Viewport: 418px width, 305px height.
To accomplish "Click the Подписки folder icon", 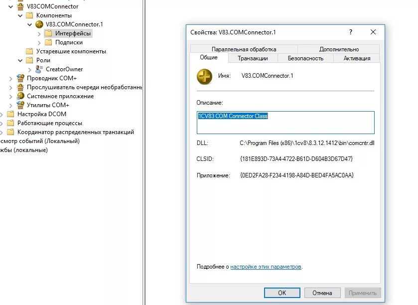I will 48,42.
